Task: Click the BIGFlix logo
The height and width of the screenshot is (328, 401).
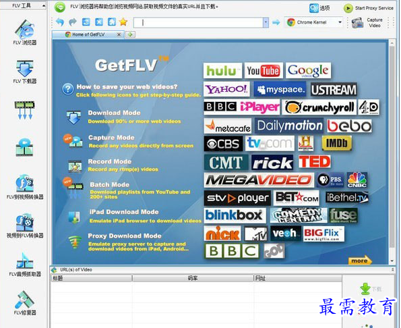Action: tap(323, 234)
